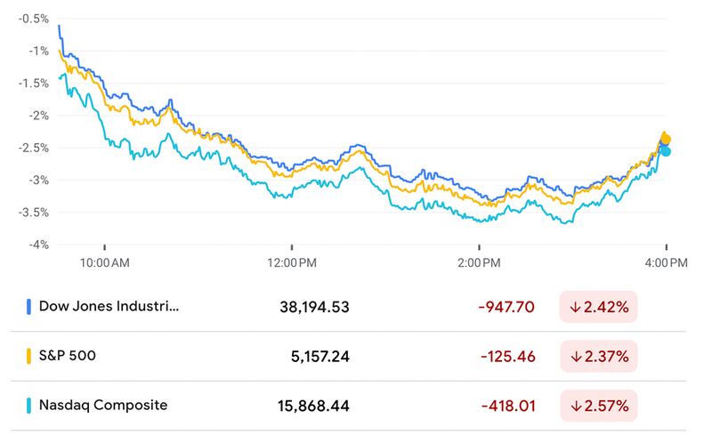Screen dimensions: 712x443
Task: Click the 12:00 PM time axis label
Action: pos(291,263)
